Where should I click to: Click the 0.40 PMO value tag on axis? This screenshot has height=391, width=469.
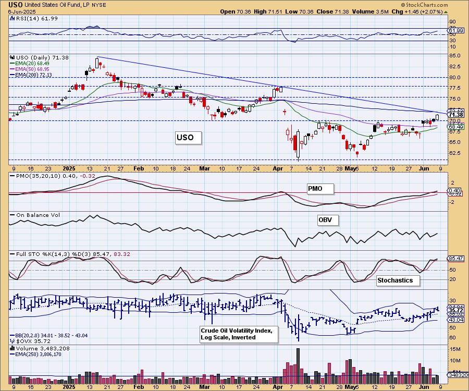[455, 191]
